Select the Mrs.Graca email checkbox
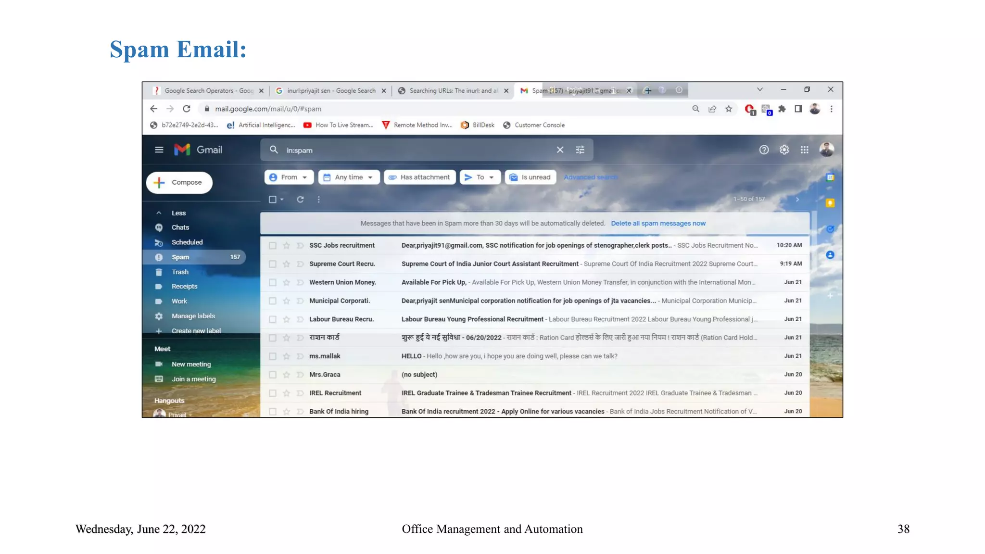This screenshot has width=985, height=554. [x=273, y=375]
